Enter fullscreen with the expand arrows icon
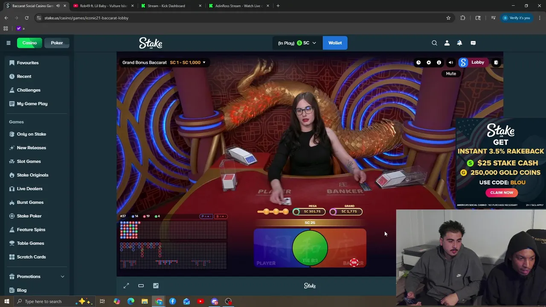 pos(126,286)
